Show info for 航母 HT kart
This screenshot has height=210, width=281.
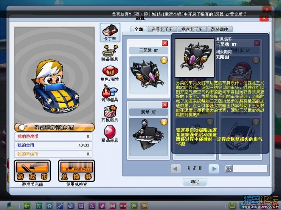pos(164,122)
